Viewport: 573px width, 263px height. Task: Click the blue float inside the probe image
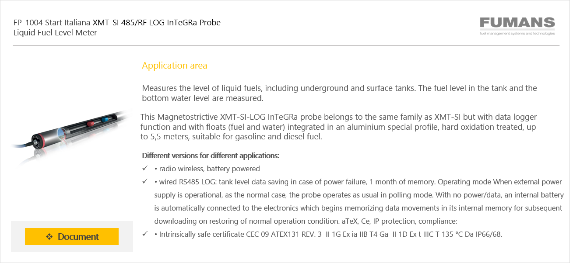[x=105, y=119]
